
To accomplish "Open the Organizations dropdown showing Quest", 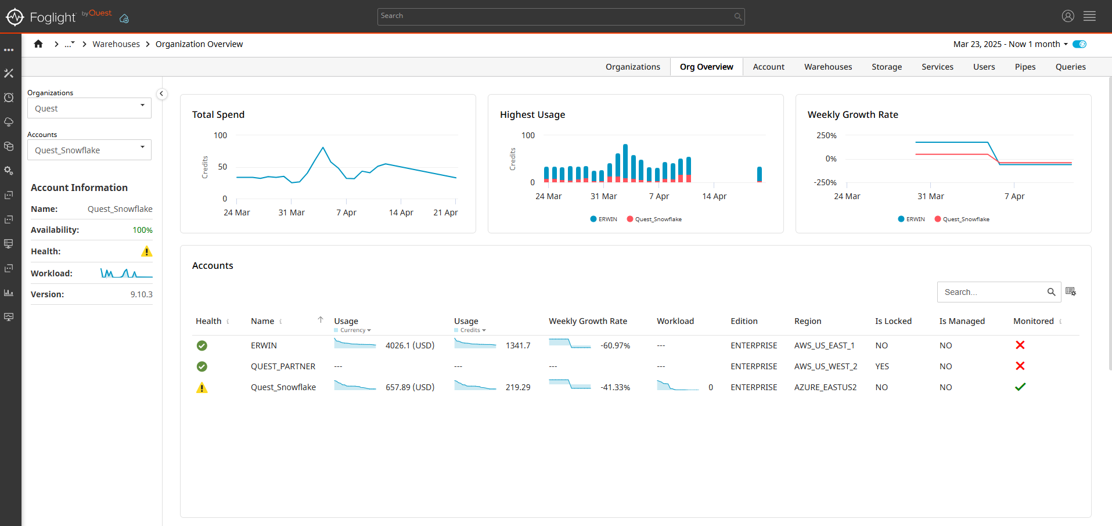I will 89,108.
